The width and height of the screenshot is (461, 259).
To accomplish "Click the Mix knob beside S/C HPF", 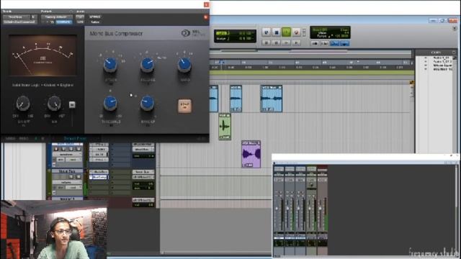I will click(x=54, y=104).
